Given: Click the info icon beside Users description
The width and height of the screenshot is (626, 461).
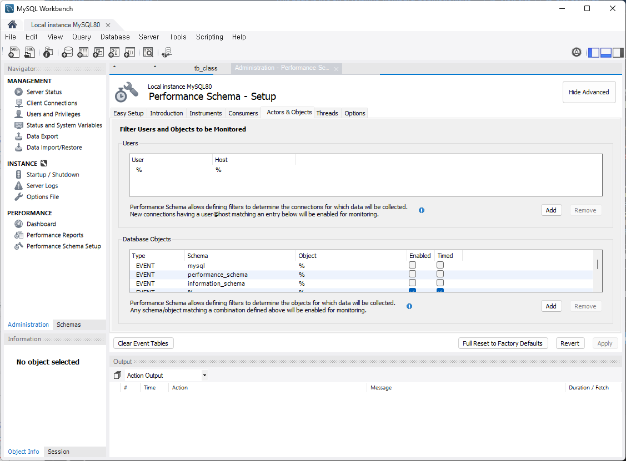Looking at the screenshot, I should tap(422, 210).
